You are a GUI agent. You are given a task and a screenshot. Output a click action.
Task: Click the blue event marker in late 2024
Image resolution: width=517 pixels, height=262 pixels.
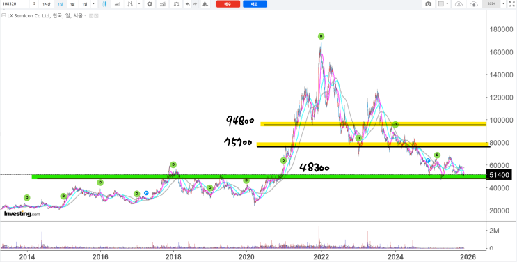pyautogui.click(x=428, y=160)
